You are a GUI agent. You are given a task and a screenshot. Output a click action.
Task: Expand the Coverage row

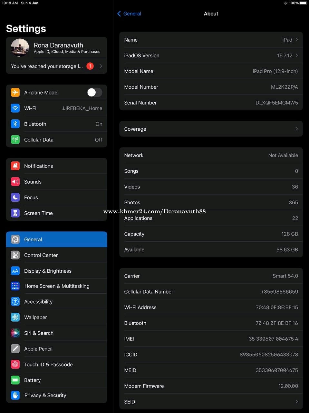tap(211, 129)
